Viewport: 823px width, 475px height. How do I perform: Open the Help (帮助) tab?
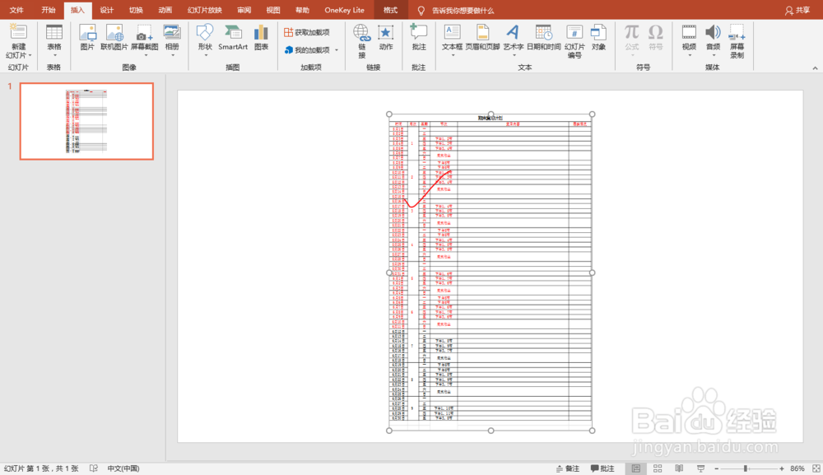[x=302, y=10]
